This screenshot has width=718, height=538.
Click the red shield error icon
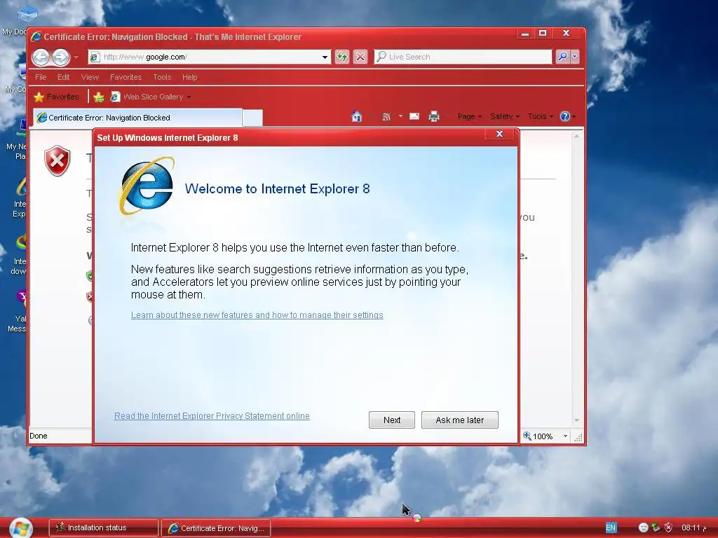click(57, 161)
